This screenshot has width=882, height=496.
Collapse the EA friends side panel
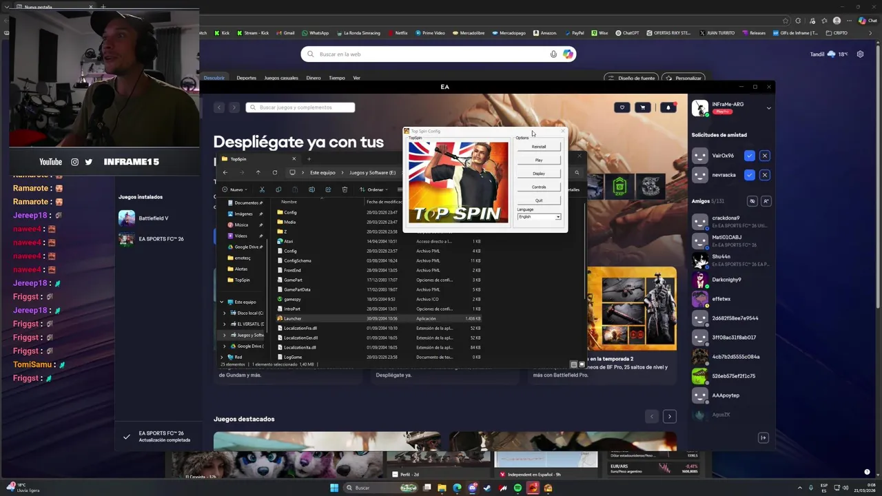pyautogui.click(x=763, y=437)
